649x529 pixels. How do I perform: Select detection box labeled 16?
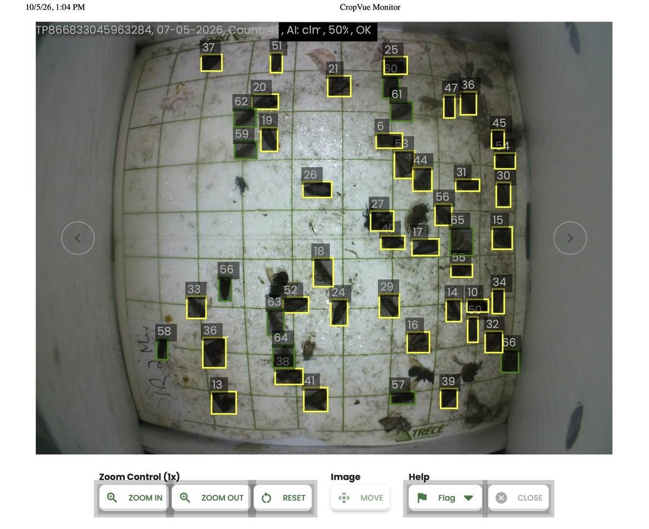[x=418, y=342]
